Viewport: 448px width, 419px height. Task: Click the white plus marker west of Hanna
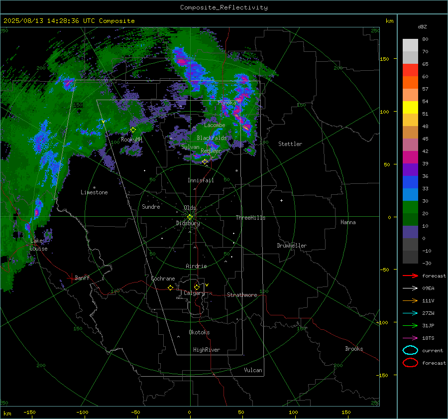pyautogui.click(x=281, y=200)
